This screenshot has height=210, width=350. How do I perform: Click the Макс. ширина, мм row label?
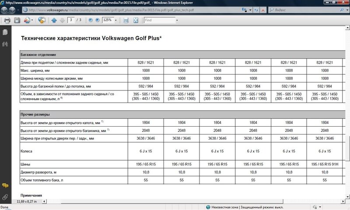click(35, 70)
